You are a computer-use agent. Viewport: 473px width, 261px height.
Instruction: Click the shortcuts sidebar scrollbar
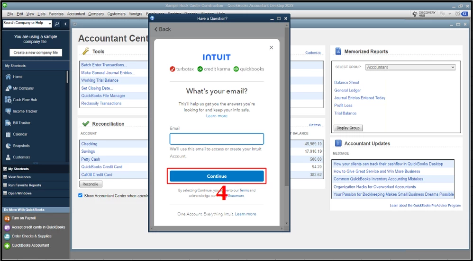[67, 77]
